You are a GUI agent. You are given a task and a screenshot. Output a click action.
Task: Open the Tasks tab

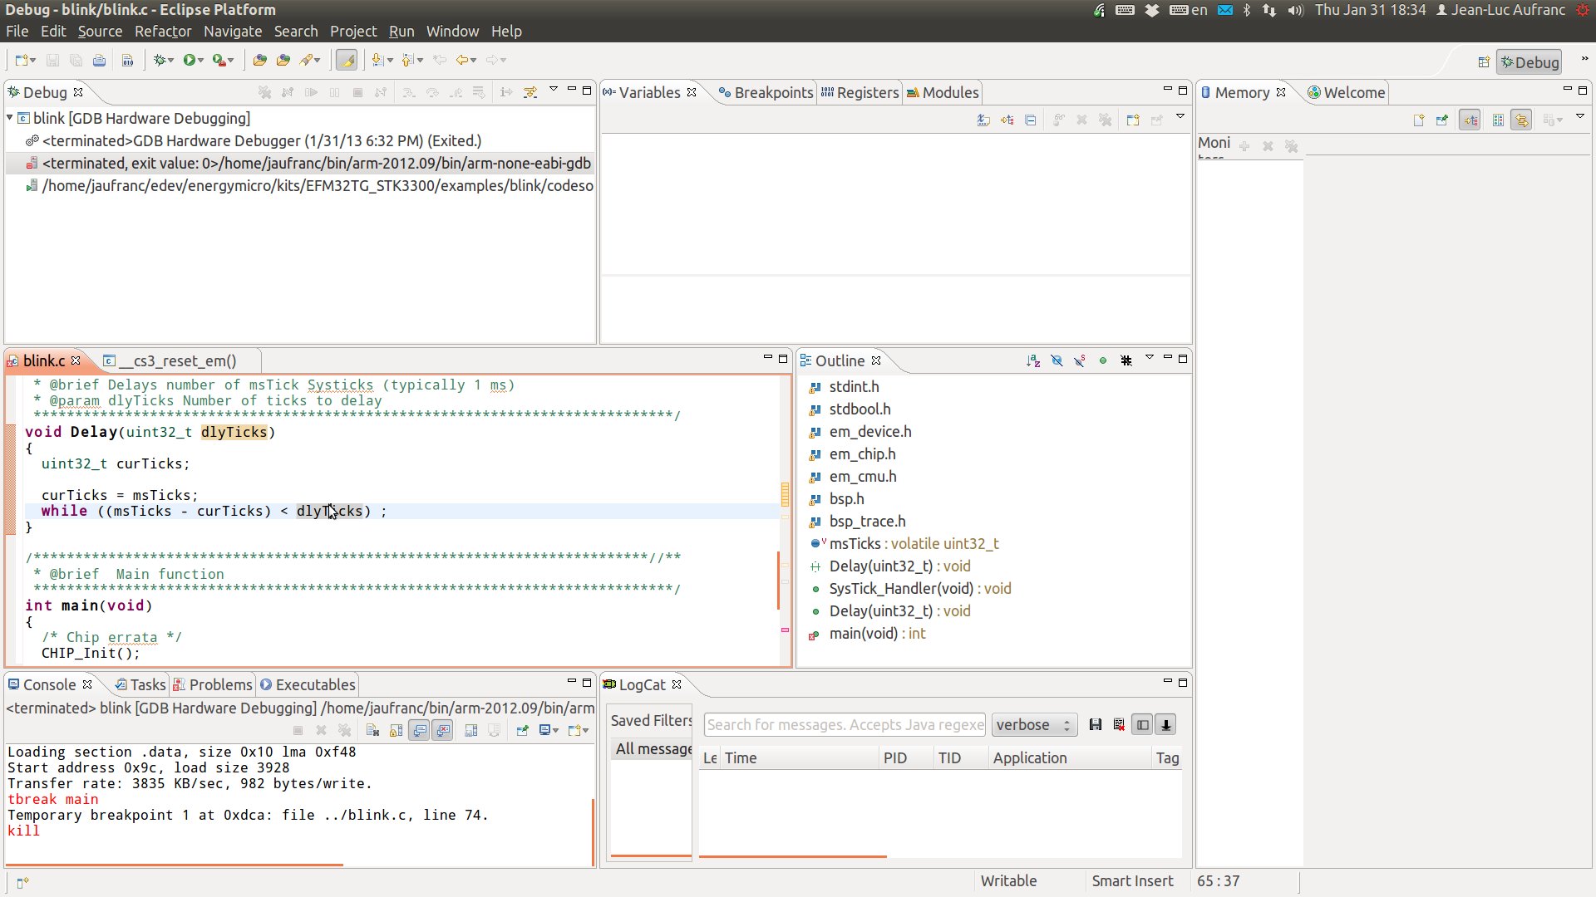pos(140,685)
